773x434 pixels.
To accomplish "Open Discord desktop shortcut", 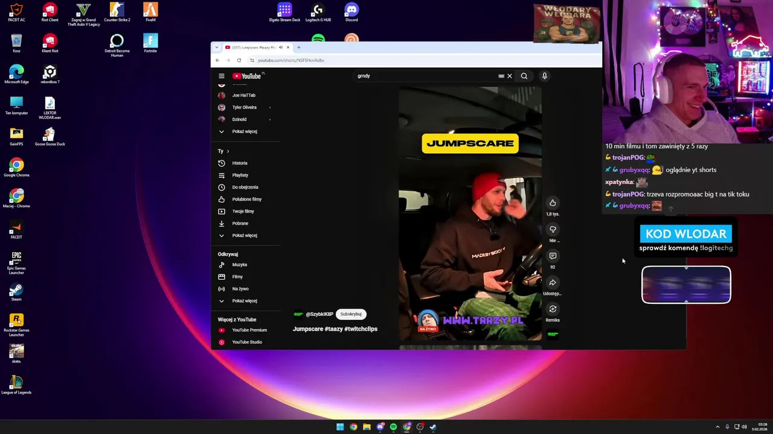I will tap(351, 13).
